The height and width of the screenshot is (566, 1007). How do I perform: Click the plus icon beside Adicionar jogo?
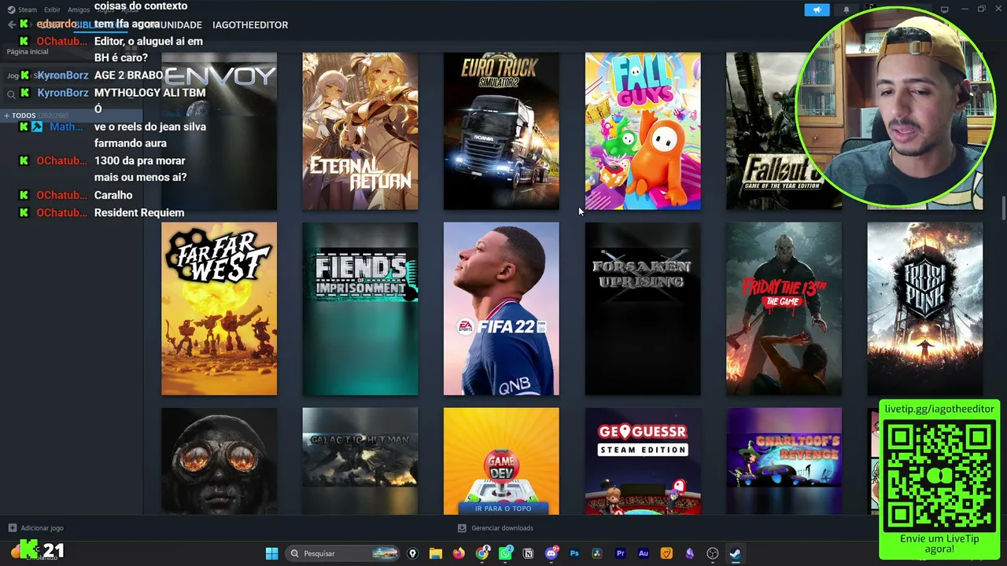tap(12, 528)
